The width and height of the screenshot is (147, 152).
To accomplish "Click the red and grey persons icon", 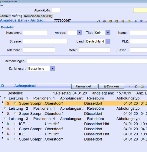I will pos(105,21).
